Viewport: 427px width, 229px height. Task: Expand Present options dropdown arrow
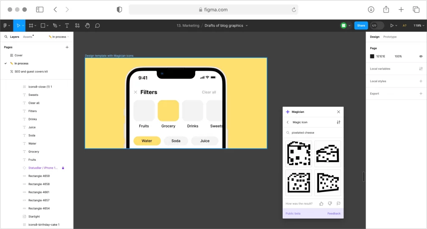(x=396, y=25)
